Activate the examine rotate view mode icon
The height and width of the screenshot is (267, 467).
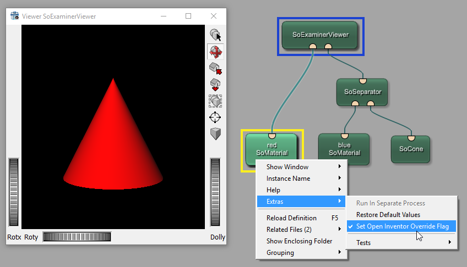point(215,52)
